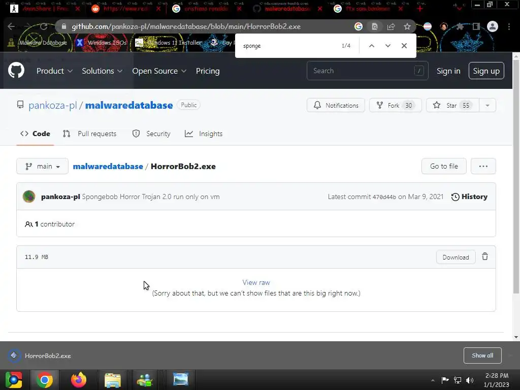Click the trash delete file icon
This screenshot has height=390, width=520.
click(485, 256)
